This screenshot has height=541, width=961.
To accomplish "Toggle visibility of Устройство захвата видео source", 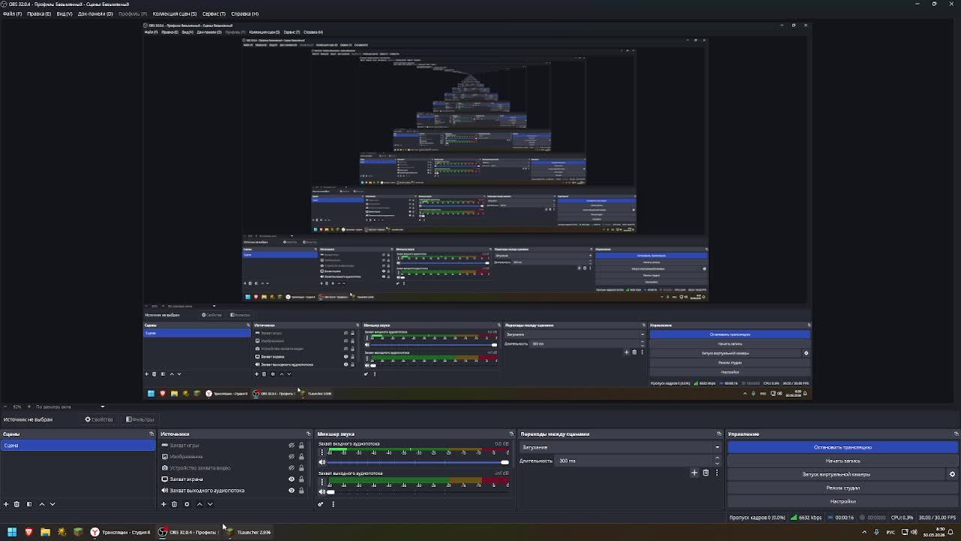I will click(x=292, y=468).
